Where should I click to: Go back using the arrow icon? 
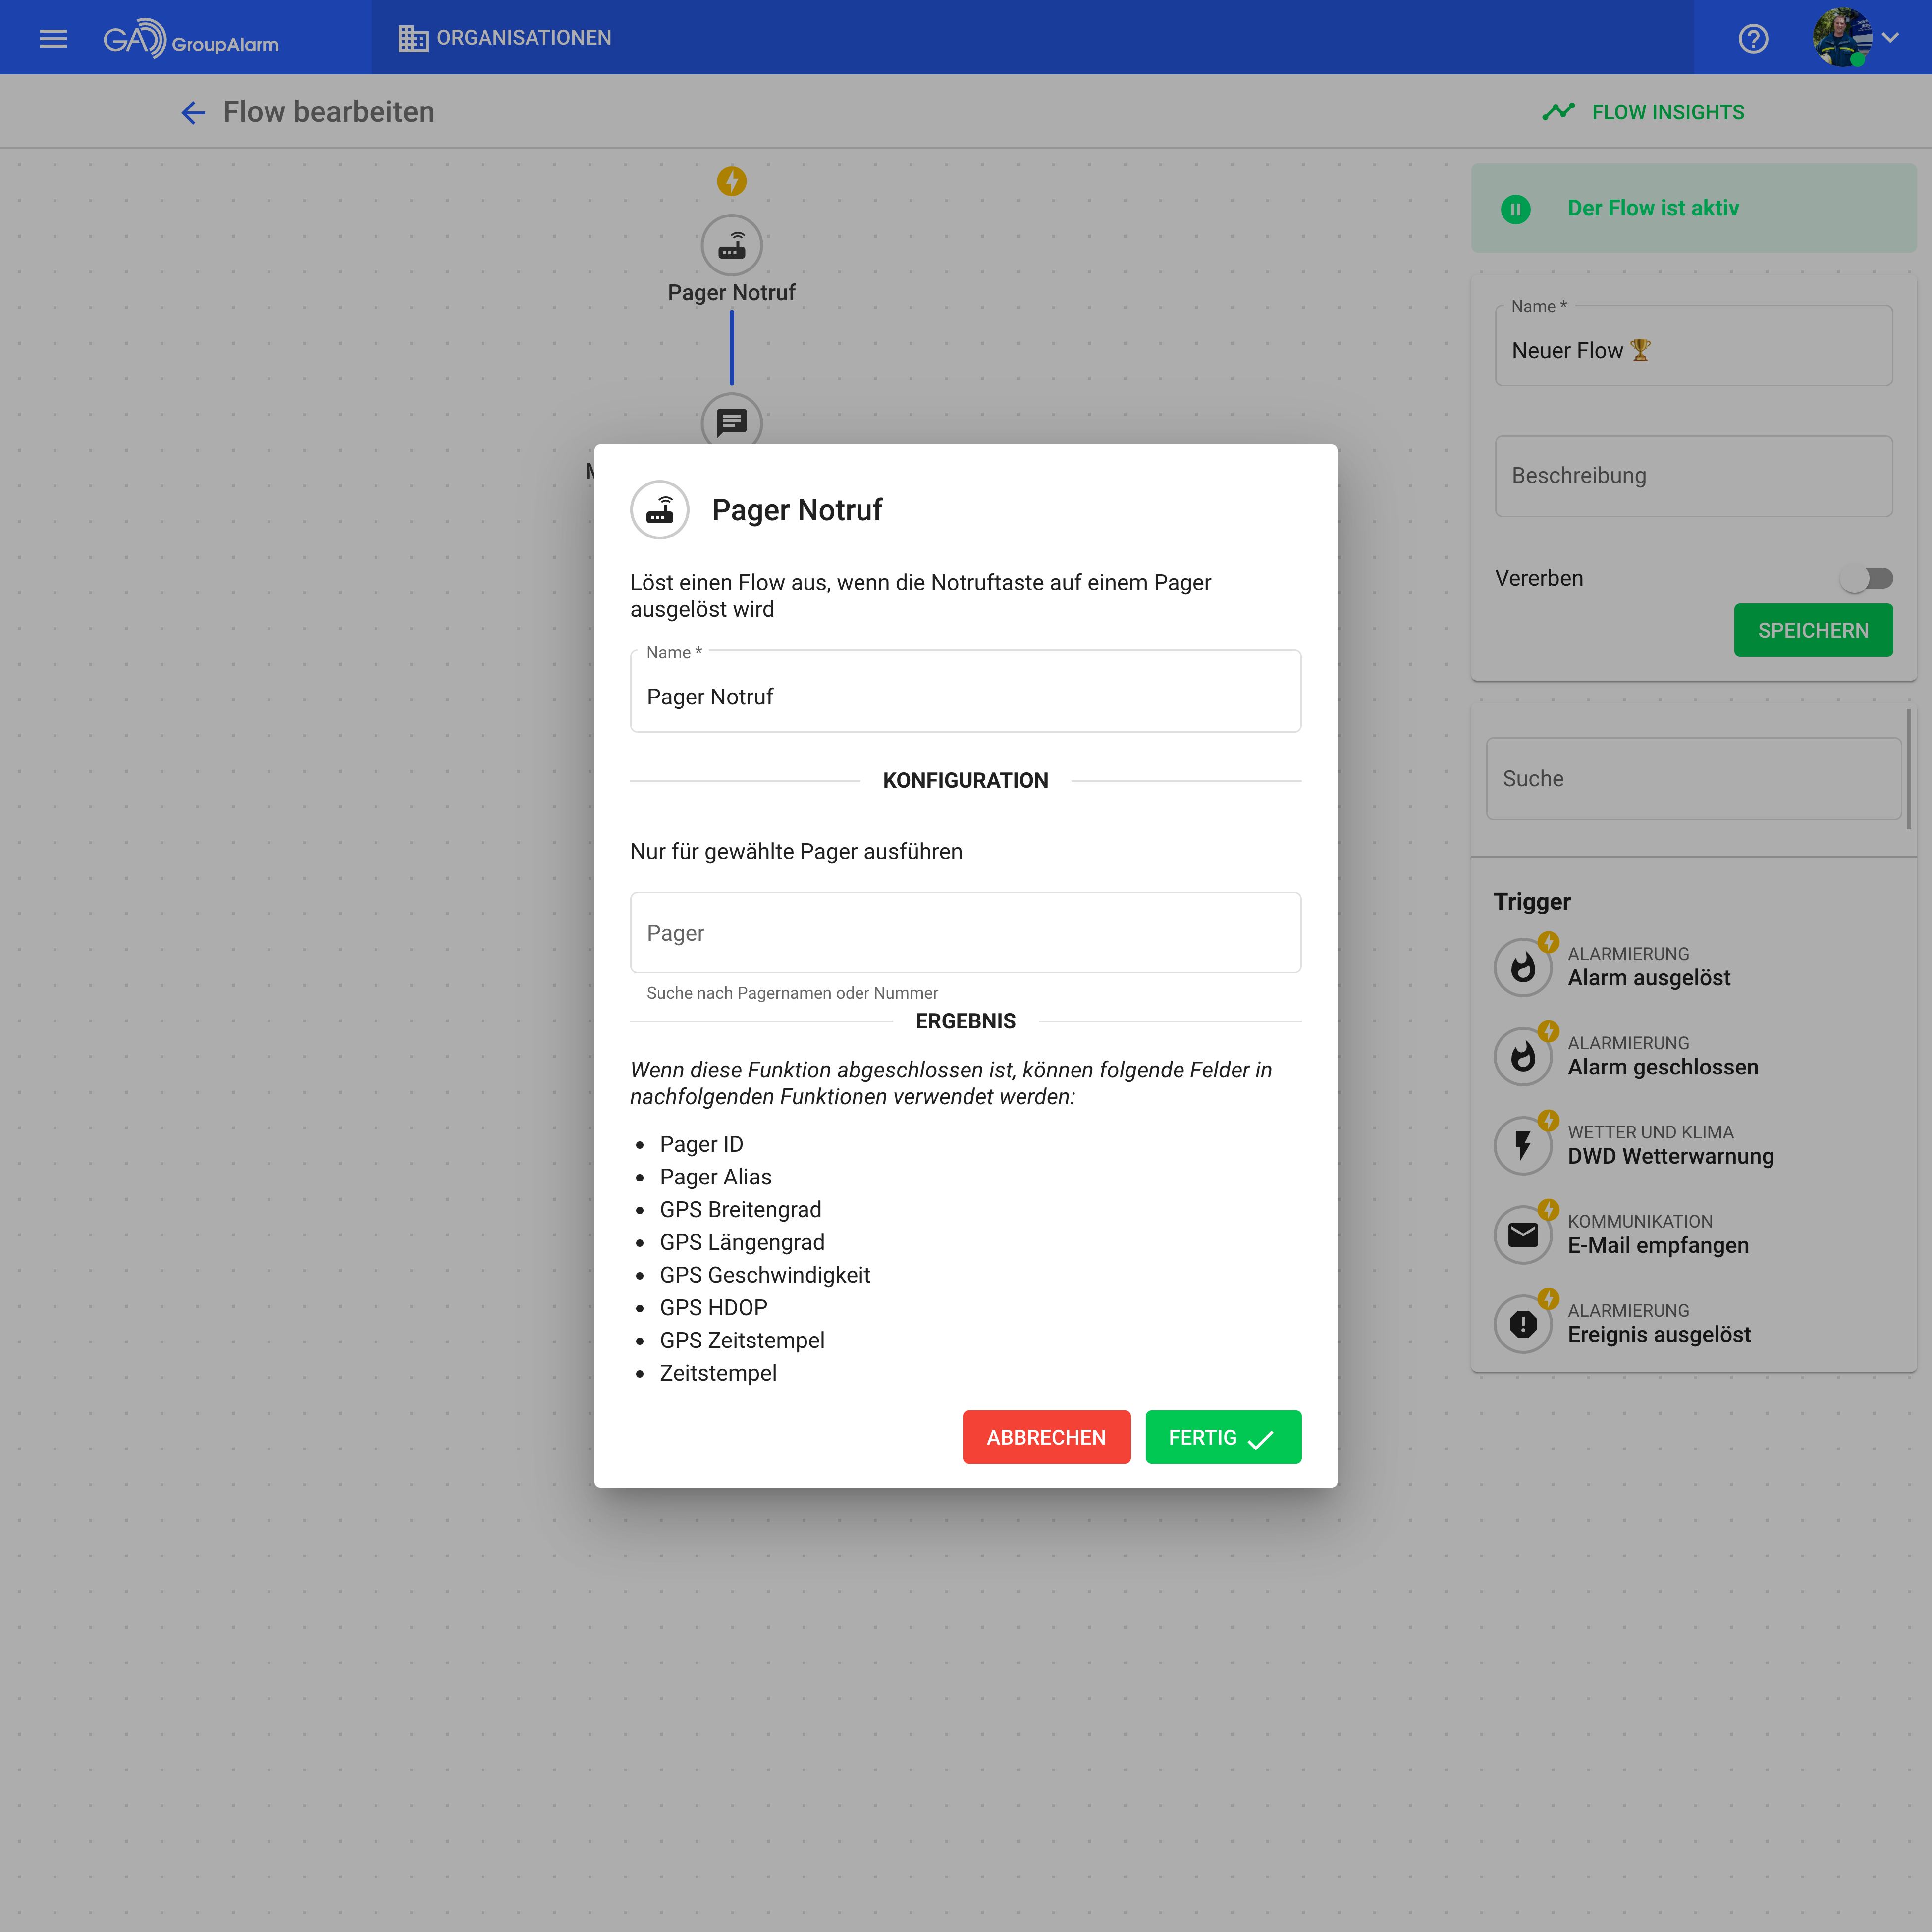(x=193, y=112)
